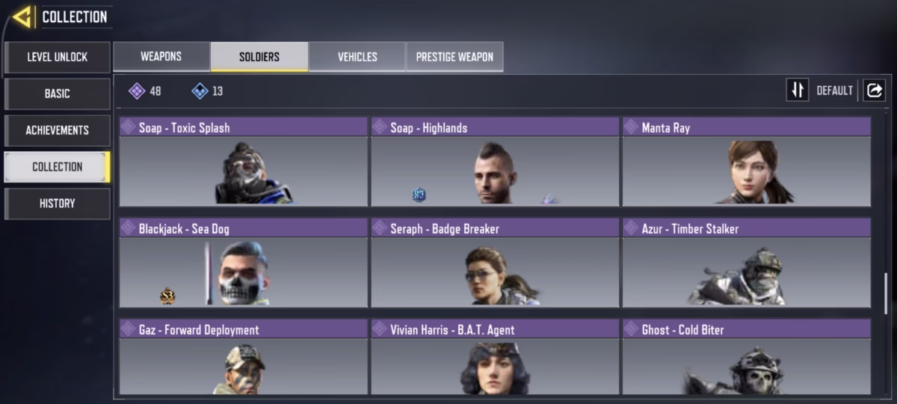Open the History section

click(x=58, y=203)
